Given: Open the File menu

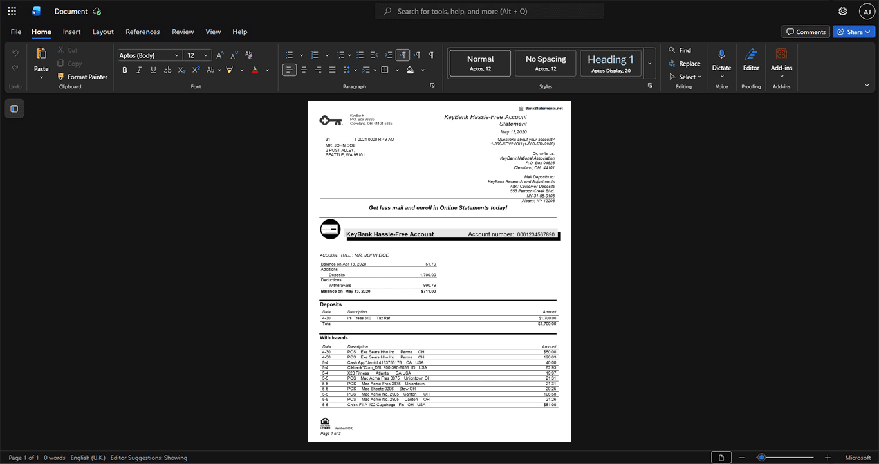Looking at the screenshot, I should pyautogui.click(x=16, y=32).
